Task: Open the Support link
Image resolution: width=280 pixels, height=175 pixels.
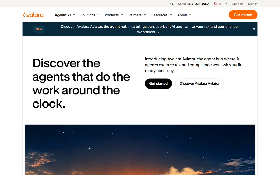Action: click(238, 4)
